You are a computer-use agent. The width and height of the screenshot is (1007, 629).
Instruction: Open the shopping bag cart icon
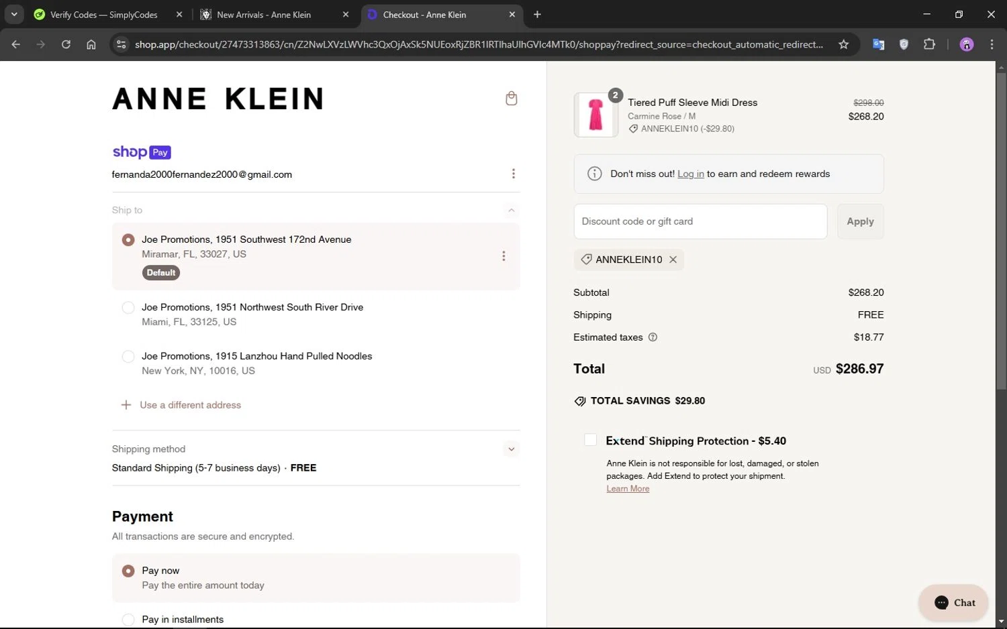511,99
